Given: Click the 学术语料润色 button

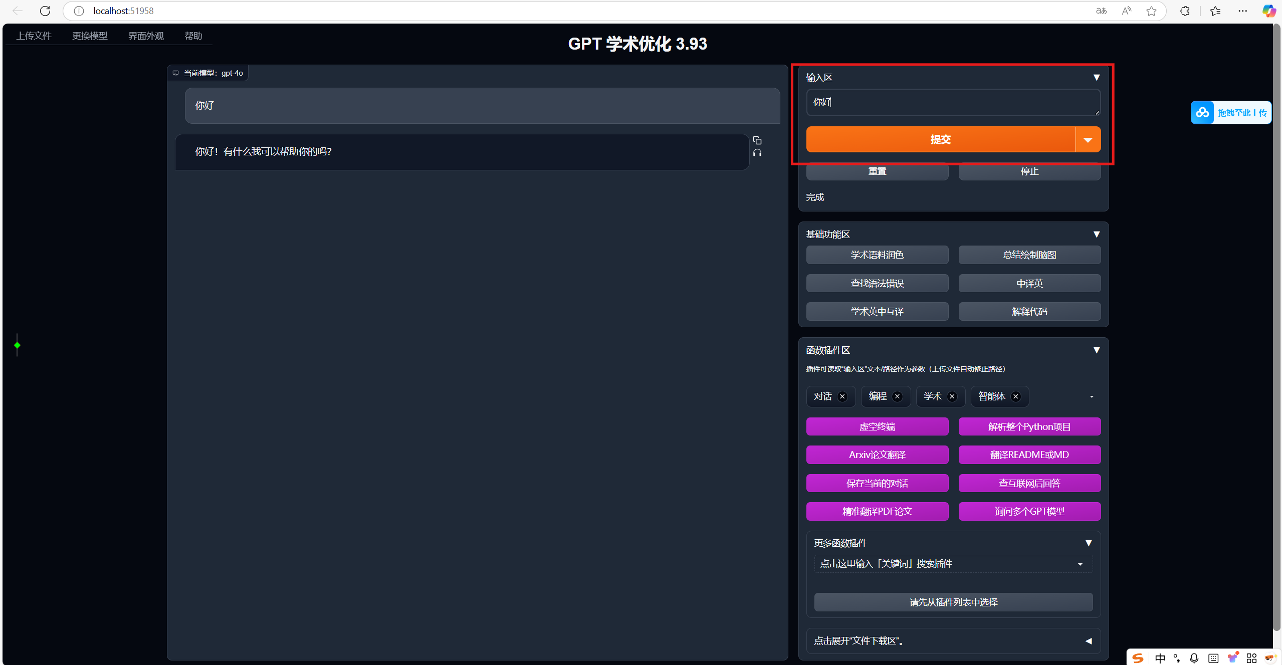Looking at the screenshot, I should click(x=877, y=255).
